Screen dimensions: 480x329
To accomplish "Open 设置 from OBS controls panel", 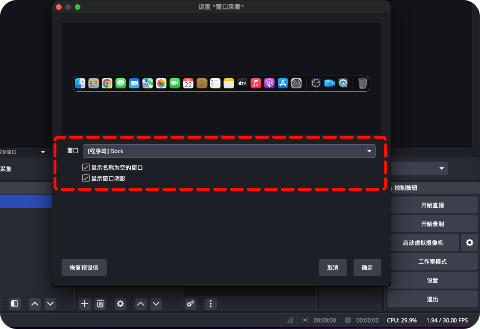I will [433, 280].
